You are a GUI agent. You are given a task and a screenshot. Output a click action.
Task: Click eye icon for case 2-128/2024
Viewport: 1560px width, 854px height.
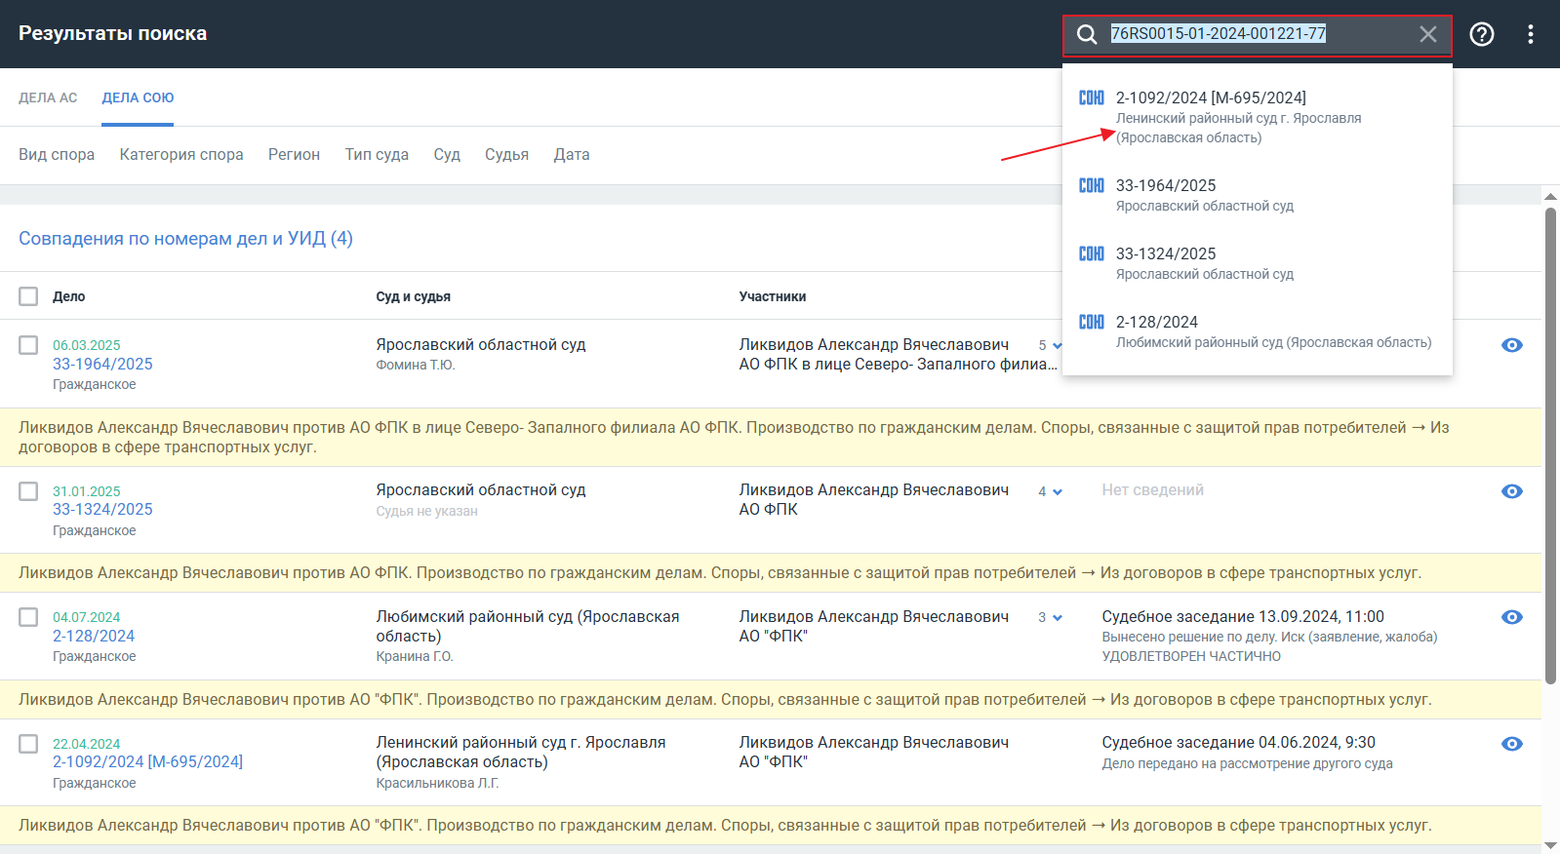pyautogui.click(x=1511, y=617)
